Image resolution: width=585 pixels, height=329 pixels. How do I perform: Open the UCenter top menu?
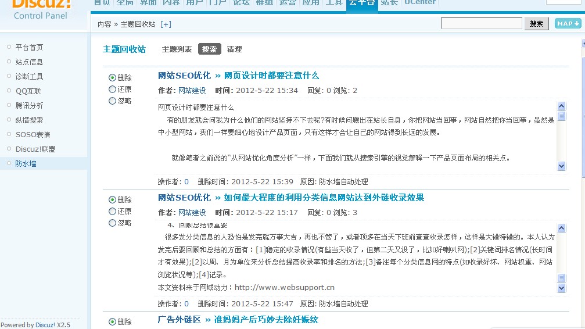pos(420,2)
